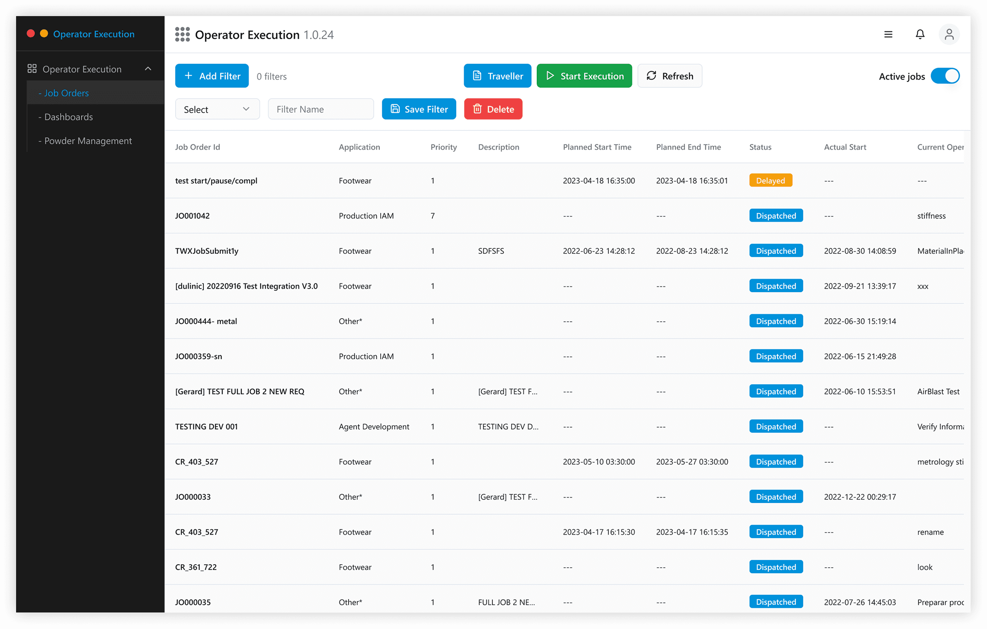The height and width of the screenshot is (629, 987).
Task: Click the orange Delayed status badge
Action: point(770,180)
